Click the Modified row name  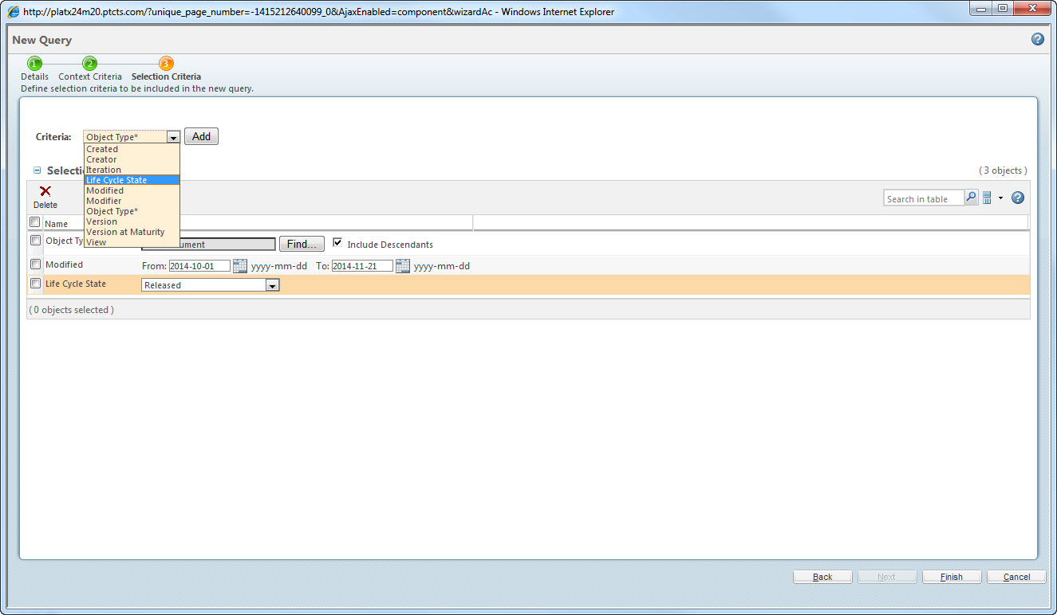click(x=64, y=264)
